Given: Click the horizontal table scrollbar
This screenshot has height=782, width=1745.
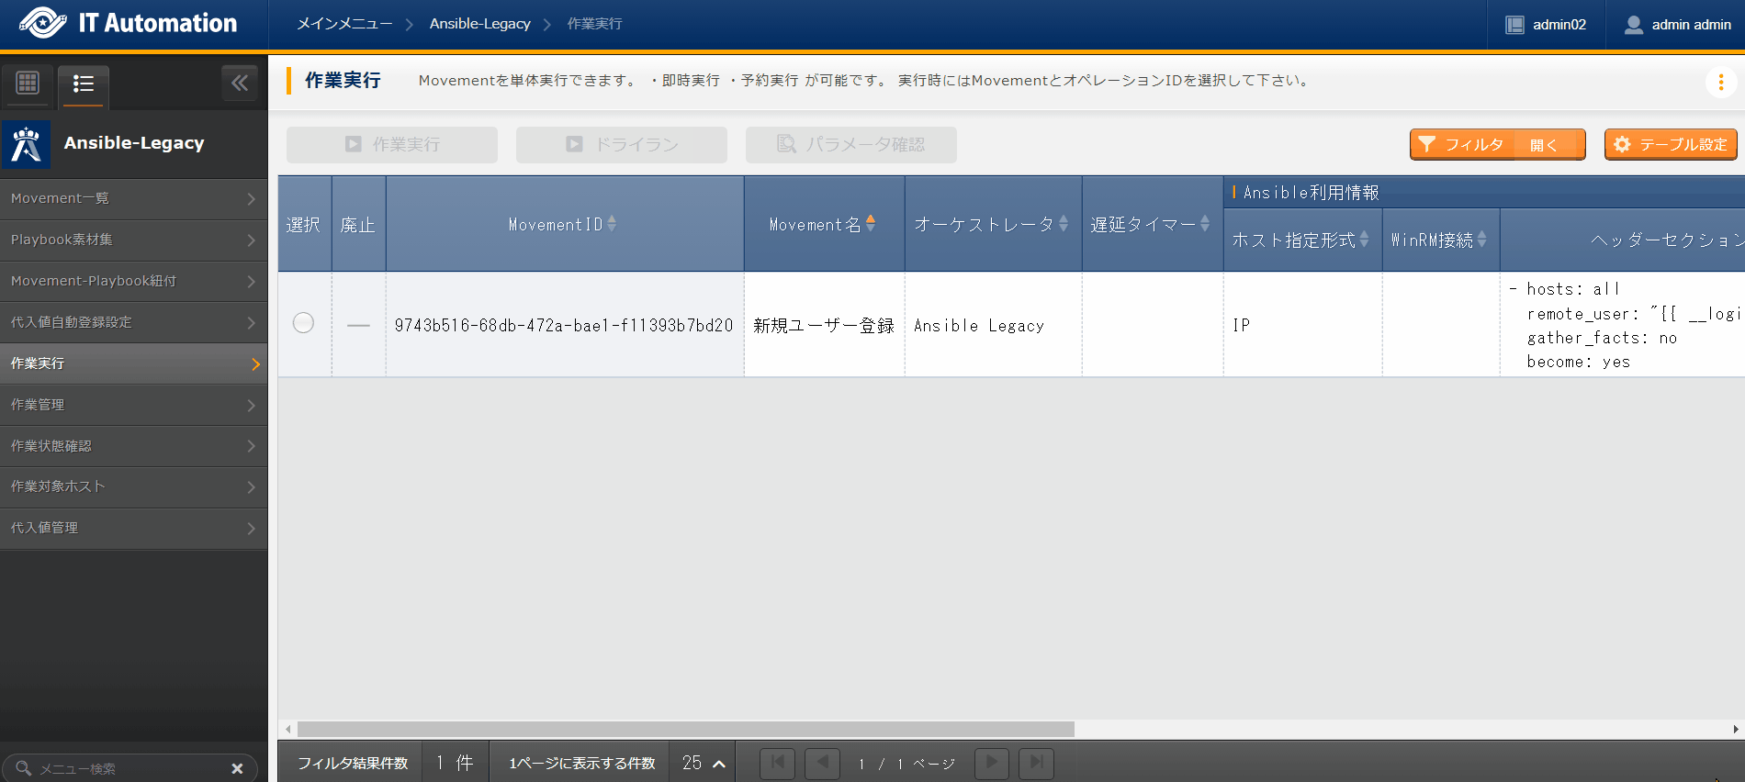Looking at the screenshot, I should pos(685,729).
